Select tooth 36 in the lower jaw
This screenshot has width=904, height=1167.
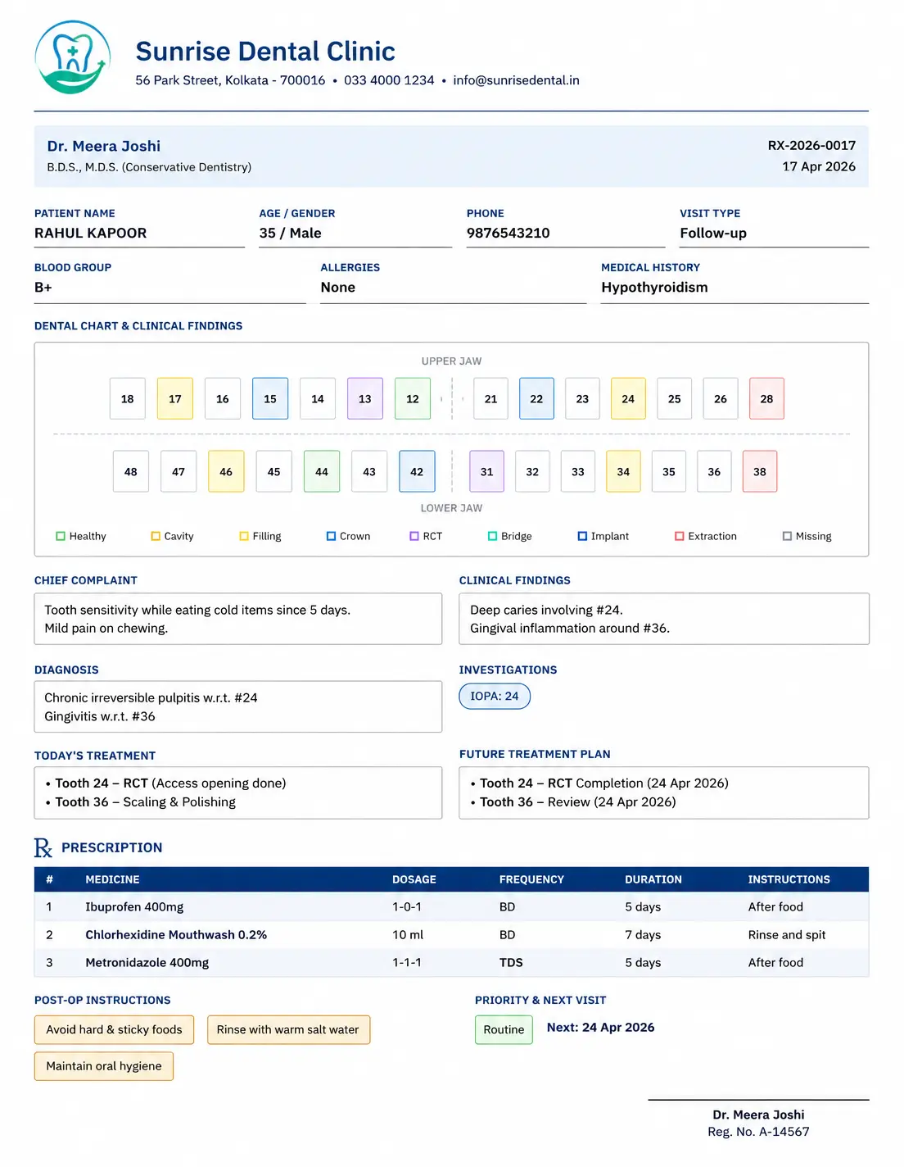[714, 471]
